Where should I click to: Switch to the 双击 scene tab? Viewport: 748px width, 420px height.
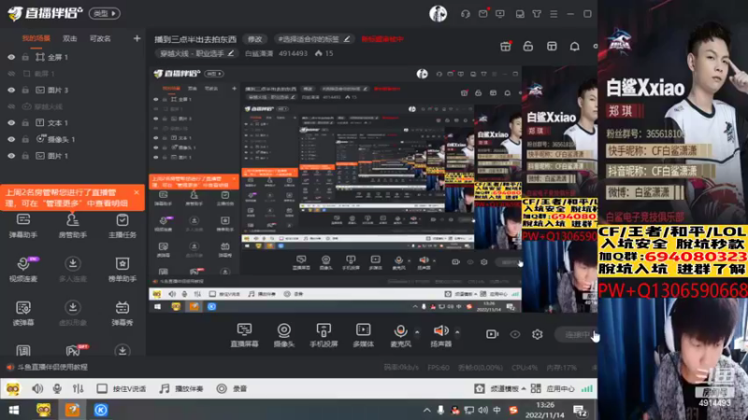click(69, 38)
